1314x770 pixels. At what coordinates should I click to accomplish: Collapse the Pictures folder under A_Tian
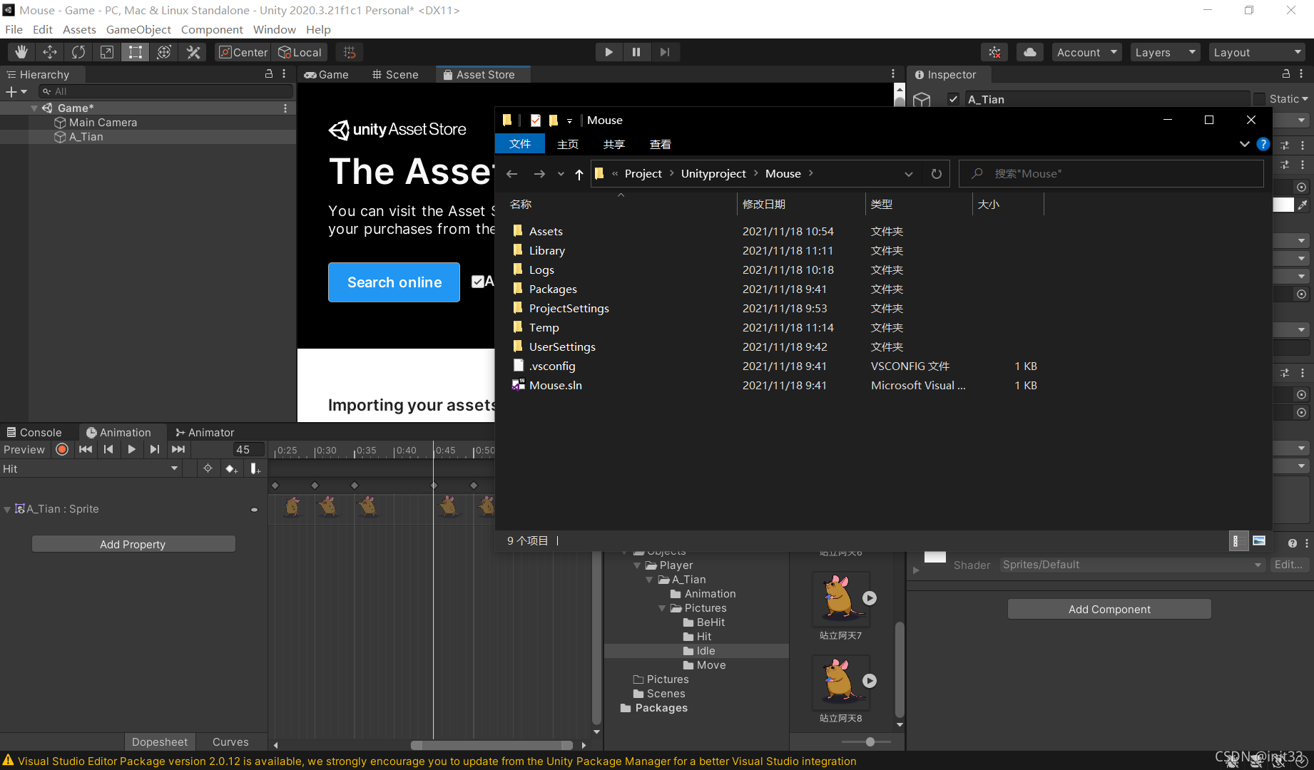tap(662, 608)
